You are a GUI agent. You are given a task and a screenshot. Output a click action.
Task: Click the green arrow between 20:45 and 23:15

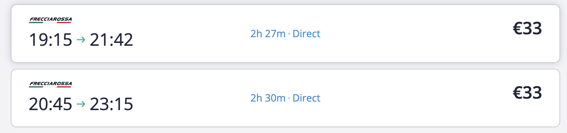(81, 104)
